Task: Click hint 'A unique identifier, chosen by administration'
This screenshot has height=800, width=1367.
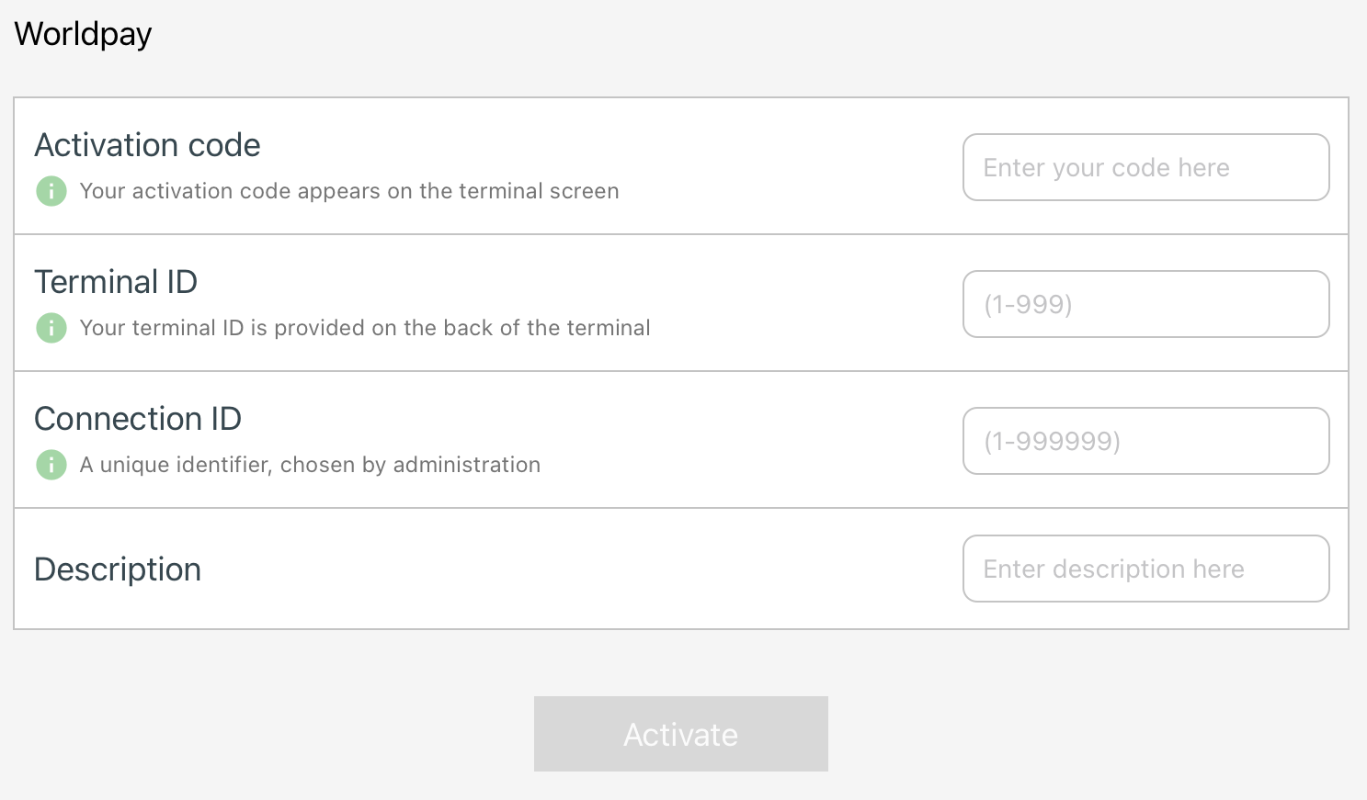Action: (310, 465)
